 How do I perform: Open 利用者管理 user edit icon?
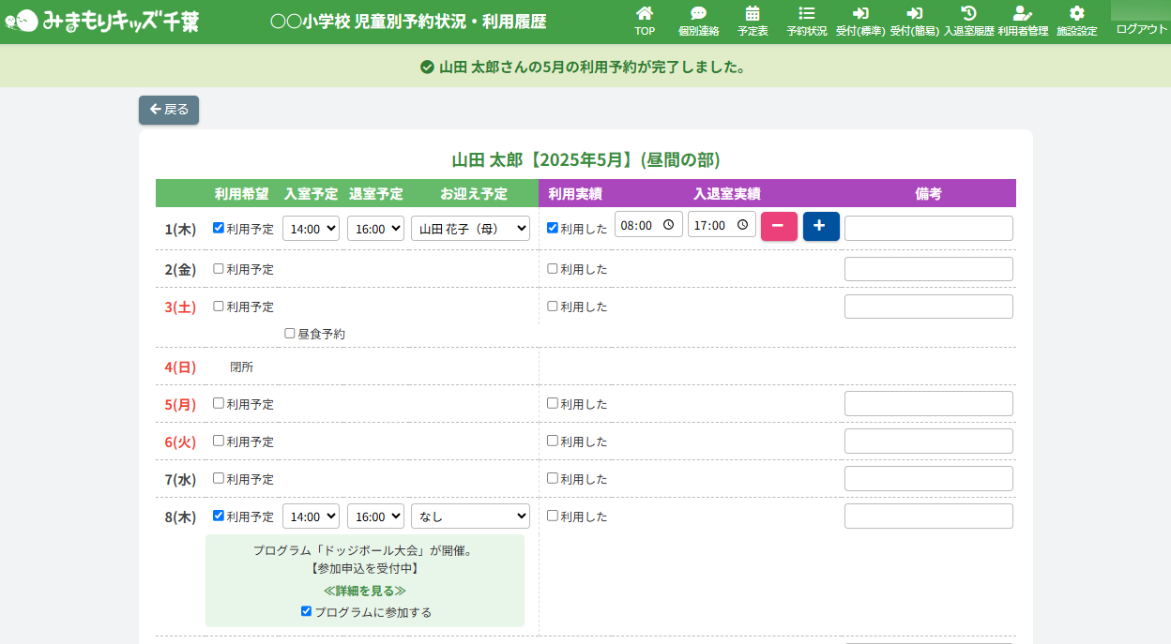click(x=1023, y=14)
